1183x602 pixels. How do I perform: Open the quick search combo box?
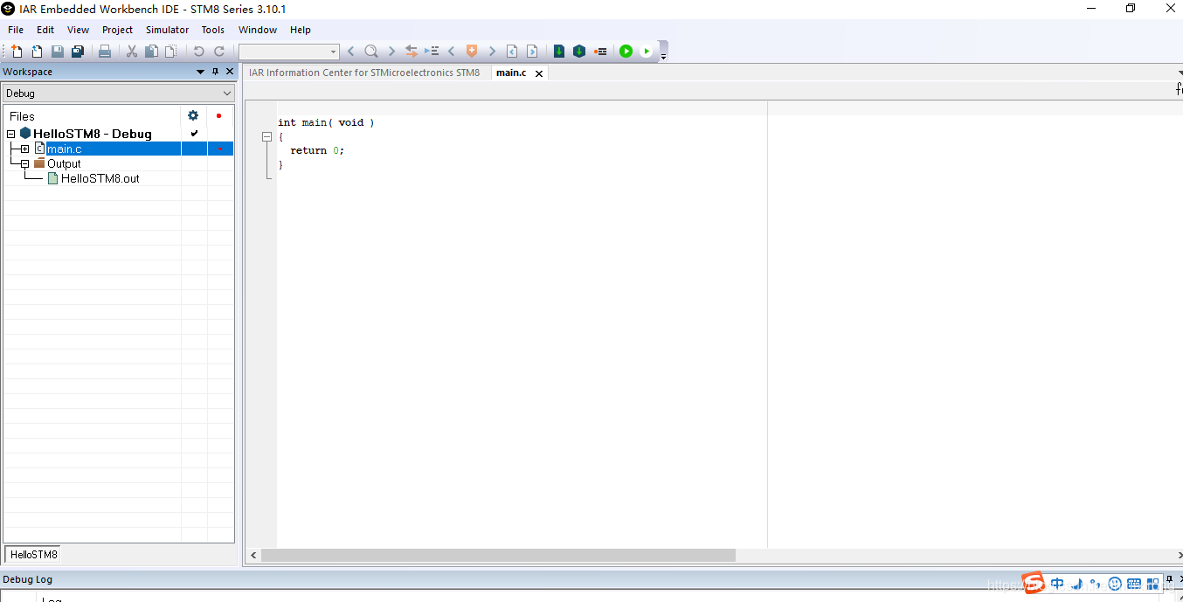click(x=288, y=52)
